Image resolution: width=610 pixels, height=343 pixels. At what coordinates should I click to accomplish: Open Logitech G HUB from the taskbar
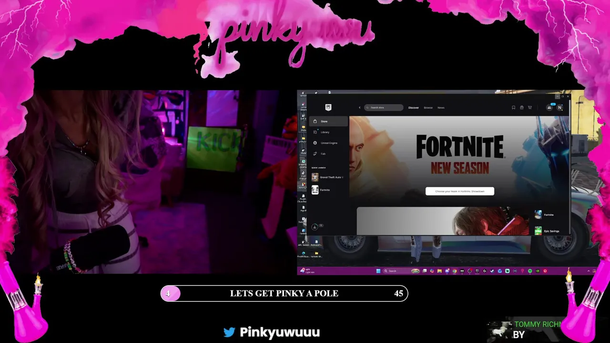point(485,271)
